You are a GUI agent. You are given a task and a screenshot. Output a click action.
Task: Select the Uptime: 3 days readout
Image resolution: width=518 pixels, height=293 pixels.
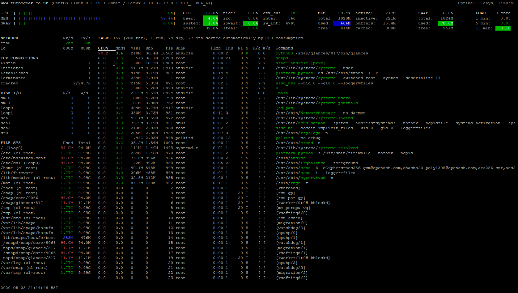tap(486, 3)
